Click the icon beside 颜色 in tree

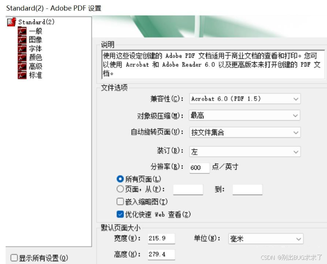coord(22,57)
